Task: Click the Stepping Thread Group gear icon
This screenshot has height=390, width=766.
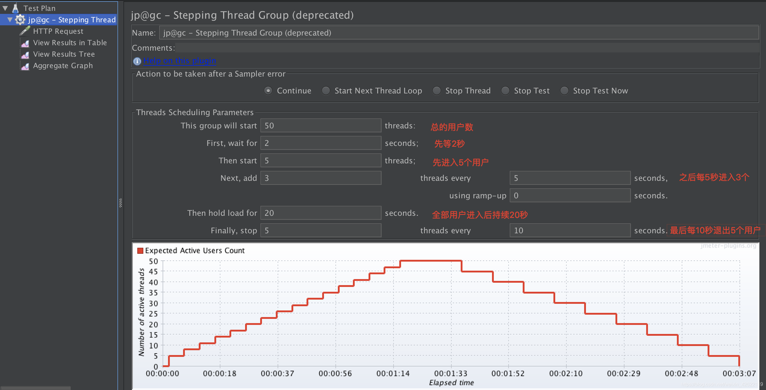Action: [20, 20]
